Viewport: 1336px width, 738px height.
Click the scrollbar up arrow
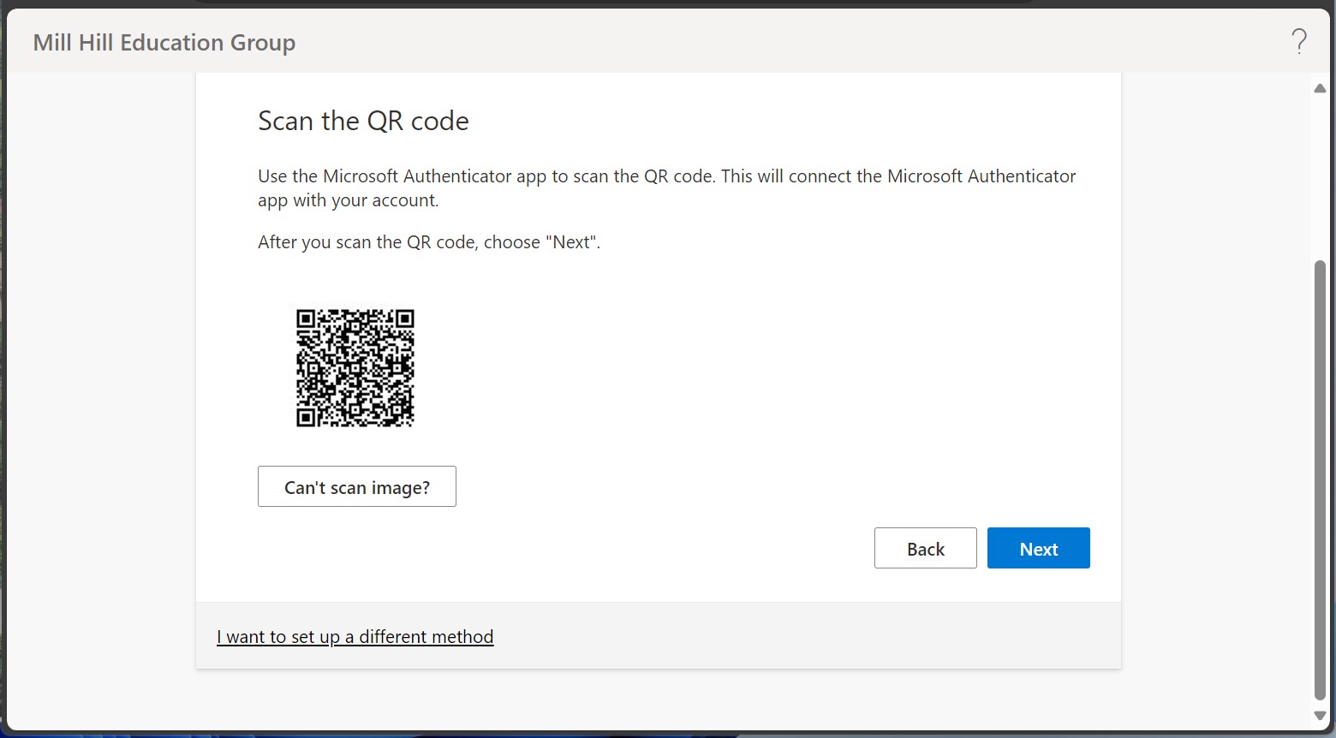1320,88
